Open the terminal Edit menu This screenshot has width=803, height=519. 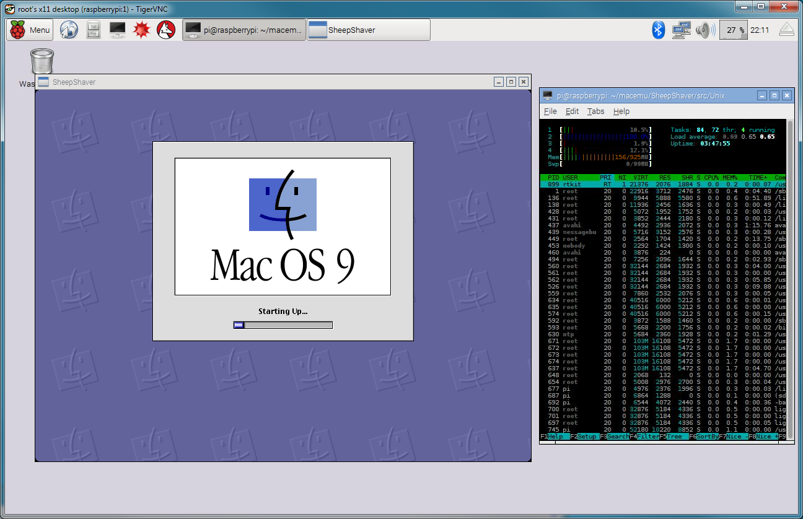coord(572,111)
